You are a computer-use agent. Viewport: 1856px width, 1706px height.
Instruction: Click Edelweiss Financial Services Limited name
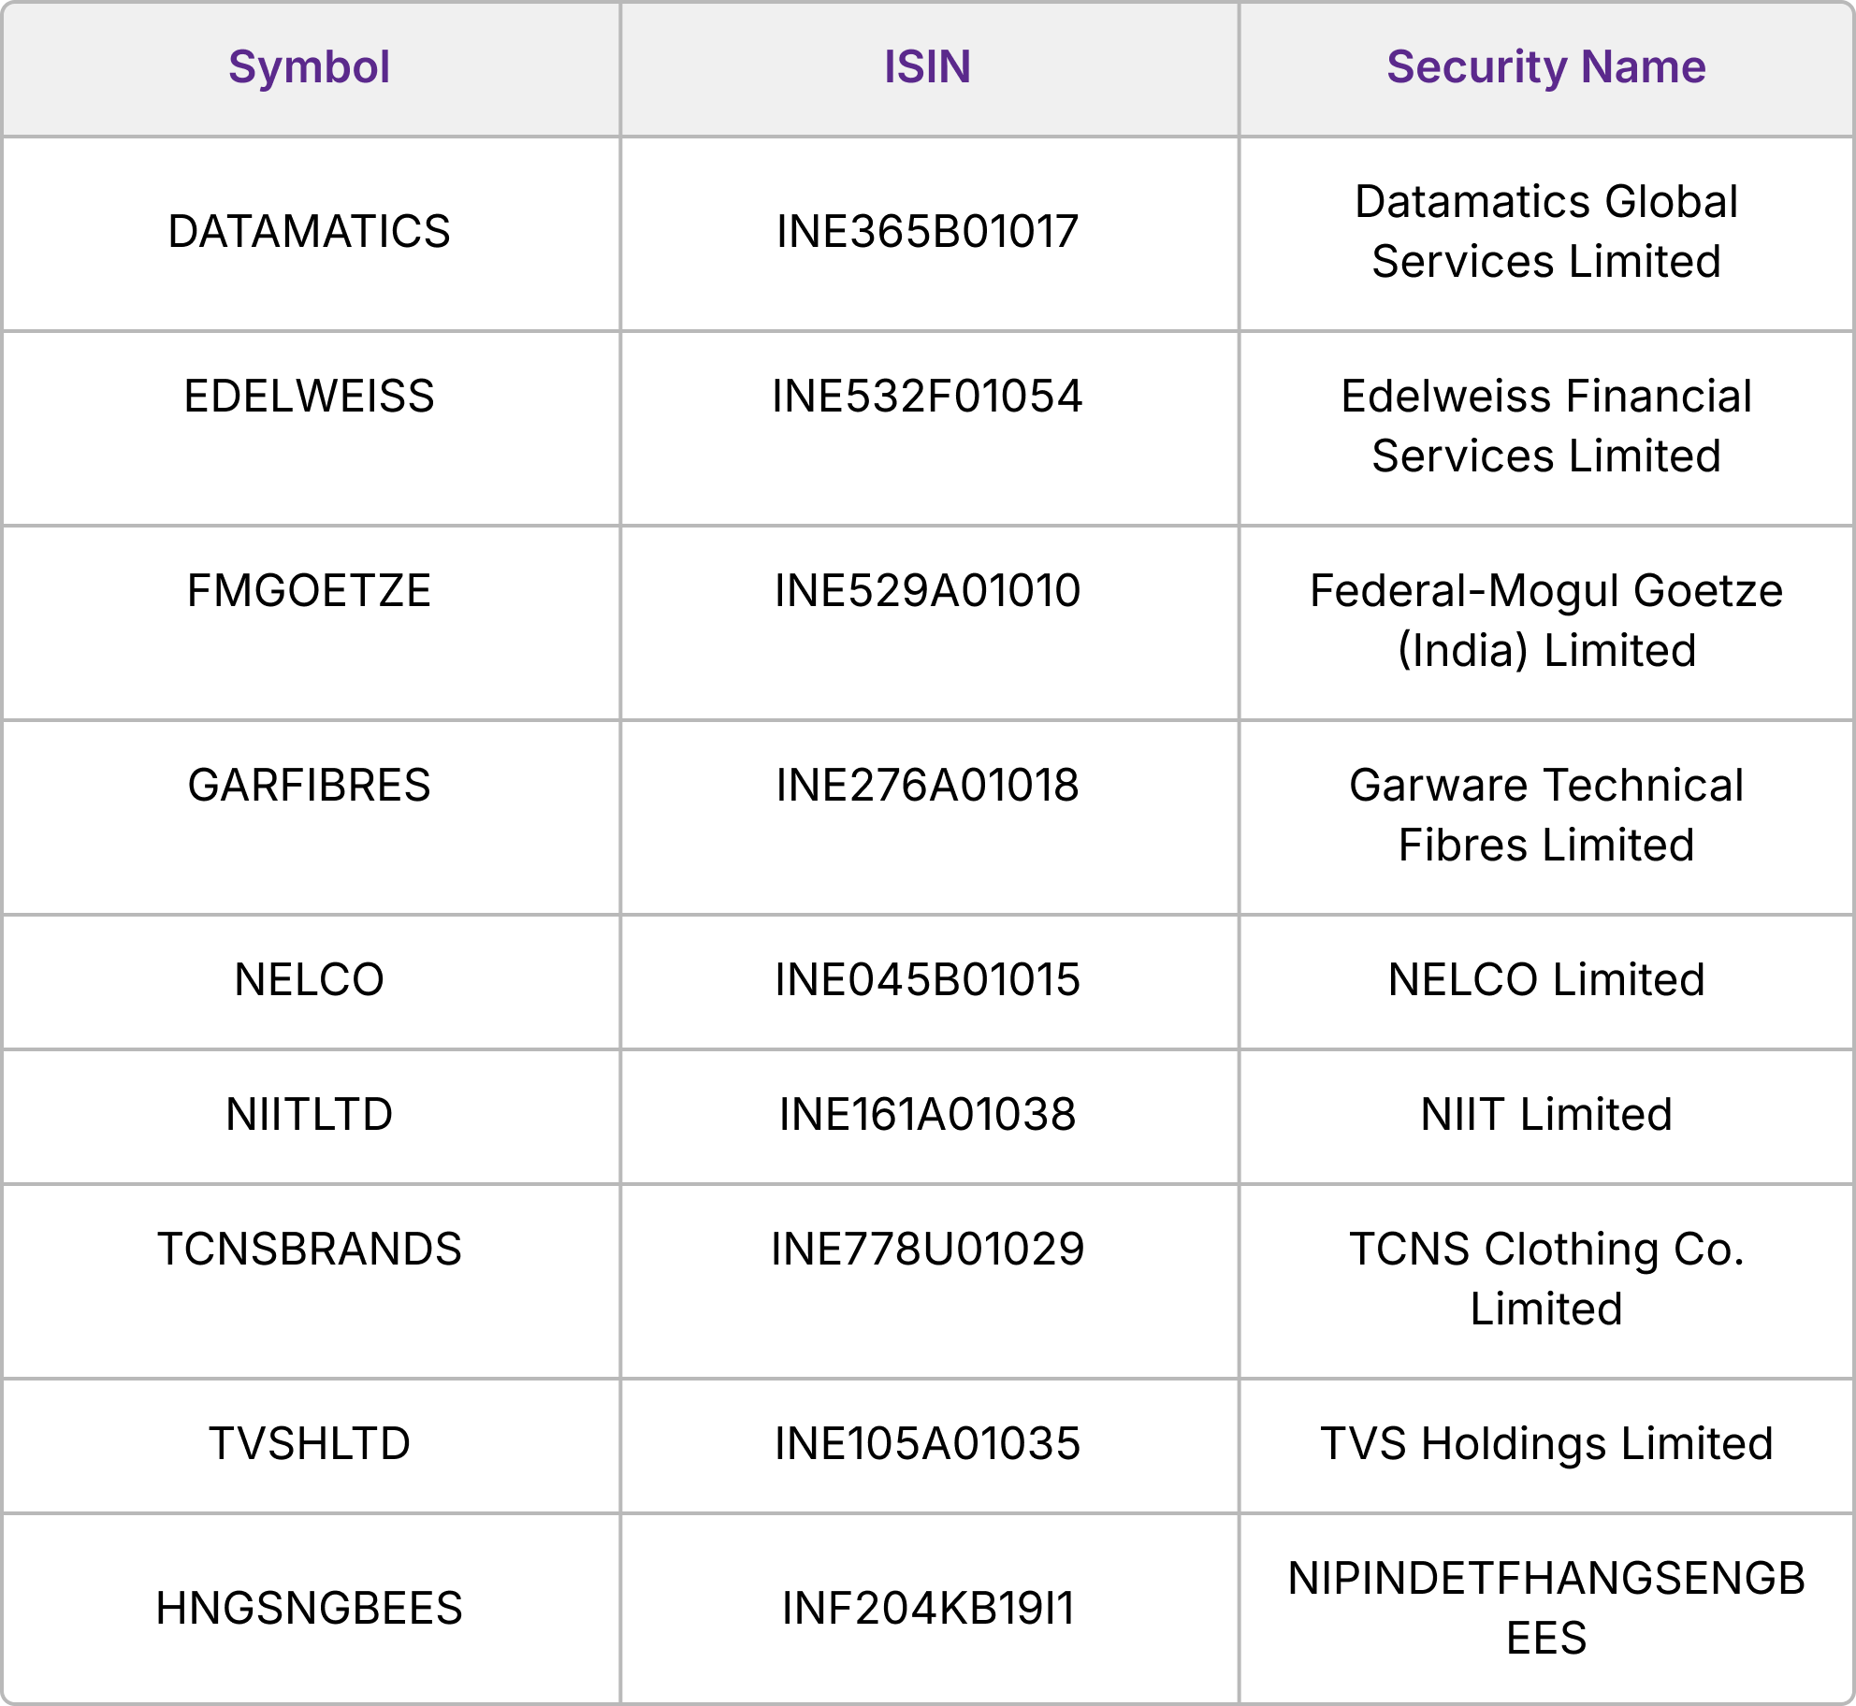pos(1545,426)
